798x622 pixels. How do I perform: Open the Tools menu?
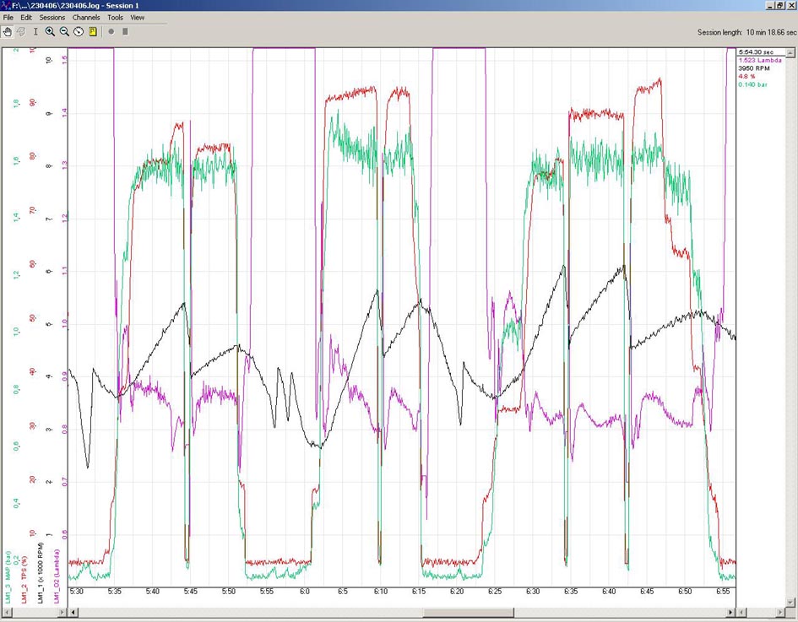click(x=115, y=17)
